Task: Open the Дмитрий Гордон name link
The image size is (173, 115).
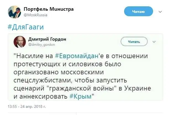Action: [x=47, y=39]
